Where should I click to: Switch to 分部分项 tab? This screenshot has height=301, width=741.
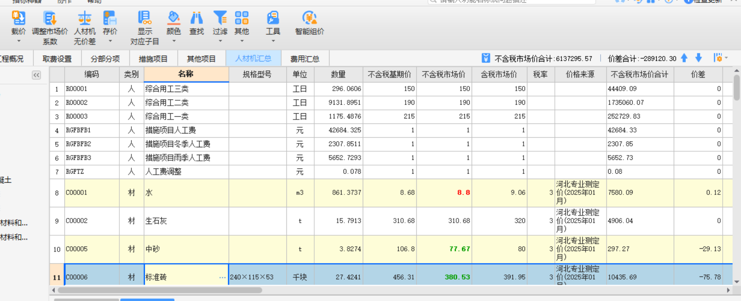tap(105, 59)
